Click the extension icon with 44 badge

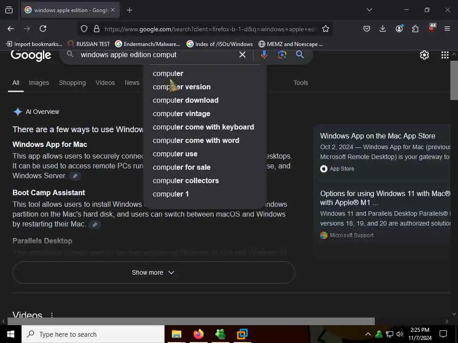tap(432, 28)
